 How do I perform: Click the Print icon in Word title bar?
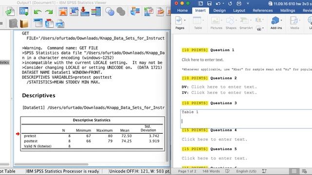239,3
